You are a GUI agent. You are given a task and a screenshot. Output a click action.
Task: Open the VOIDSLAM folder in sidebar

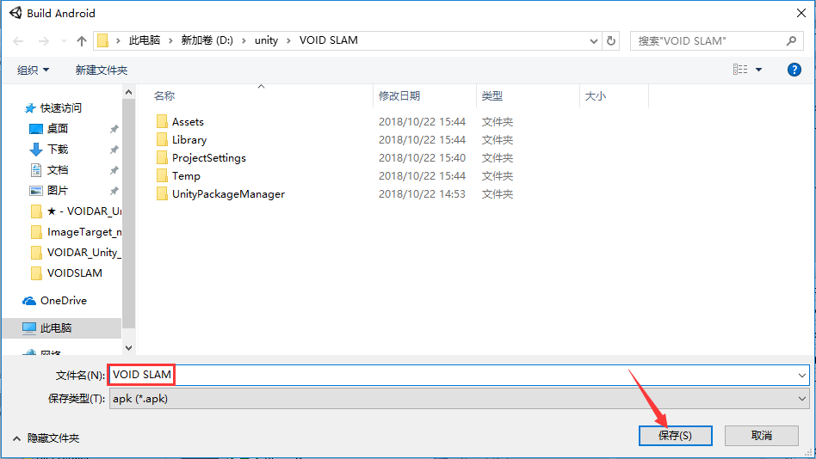click(x=66, y=272)
